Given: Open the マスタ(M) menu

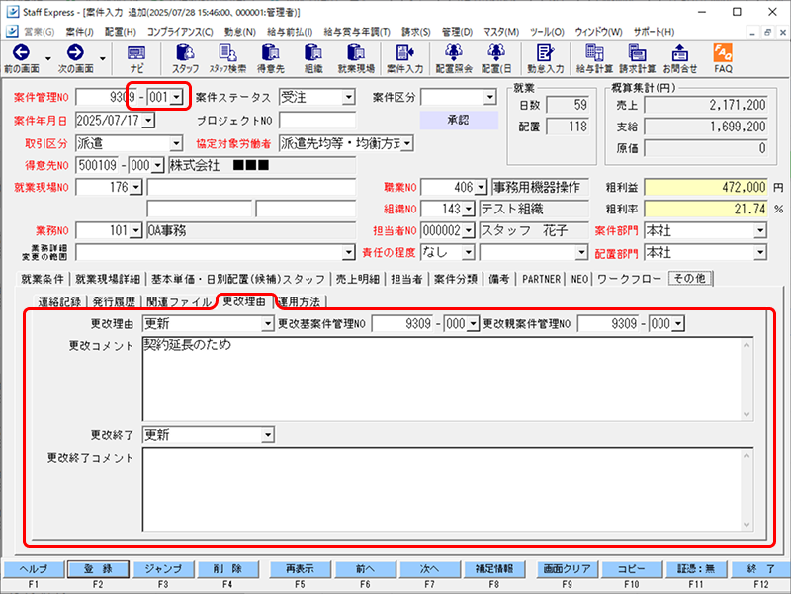Looking at the screenshot, I should point(501,32).
